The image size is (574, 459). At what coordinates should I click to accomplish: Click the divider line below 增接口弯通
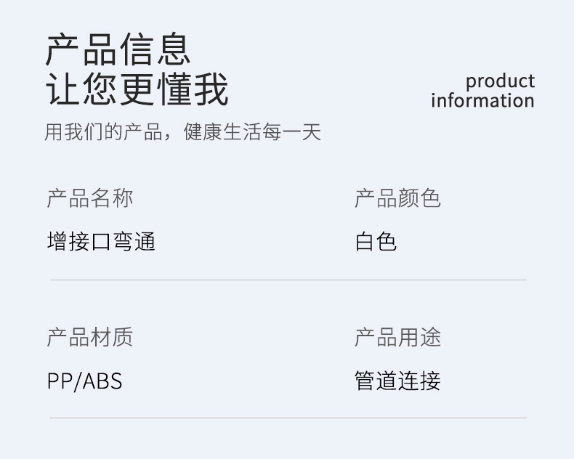(x=288, y=280)
